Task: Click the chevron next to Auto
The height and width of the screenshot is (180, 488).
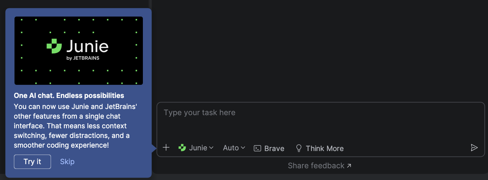Action: click(x=243, y=148)
